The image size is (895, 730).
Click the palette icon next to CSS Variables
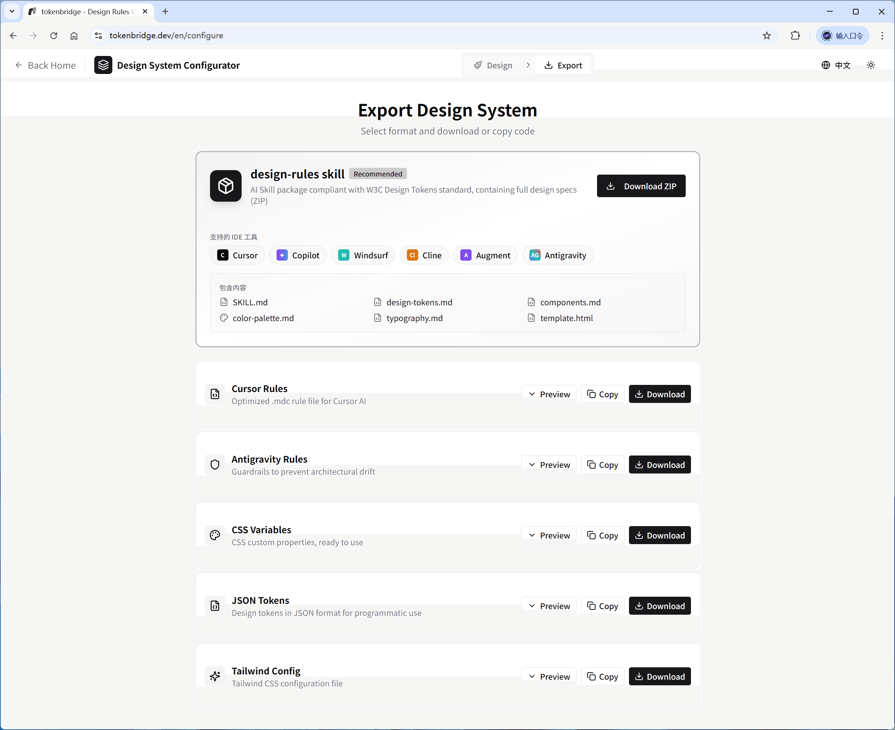point(215,535)
